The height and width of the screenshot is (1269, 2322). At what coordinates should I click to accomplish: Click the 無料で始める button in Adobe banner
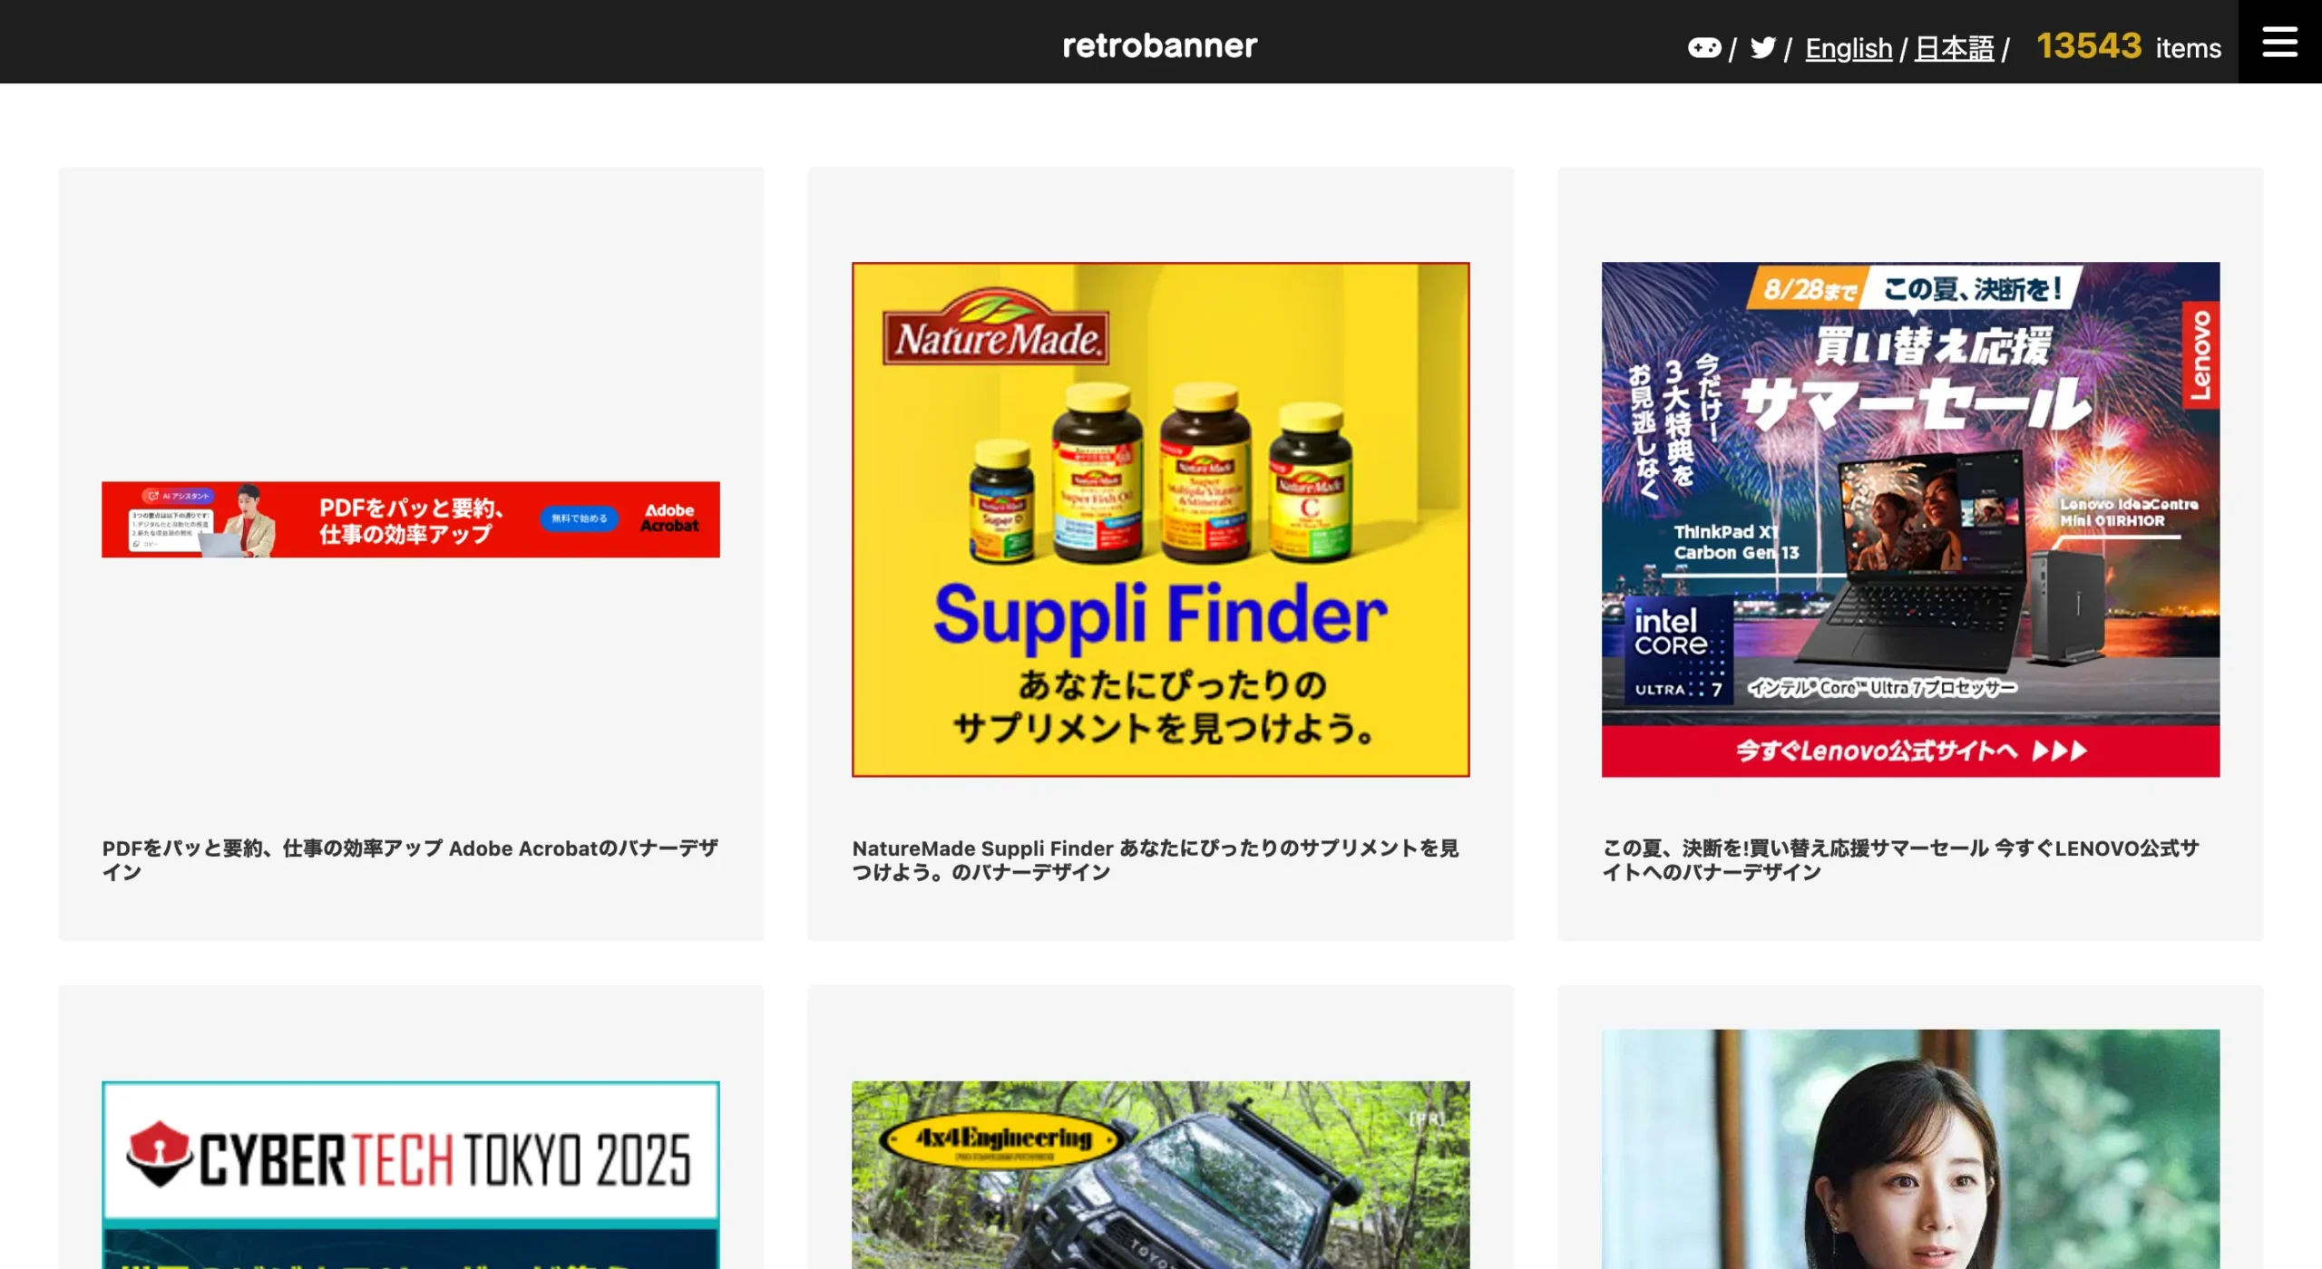579,518
